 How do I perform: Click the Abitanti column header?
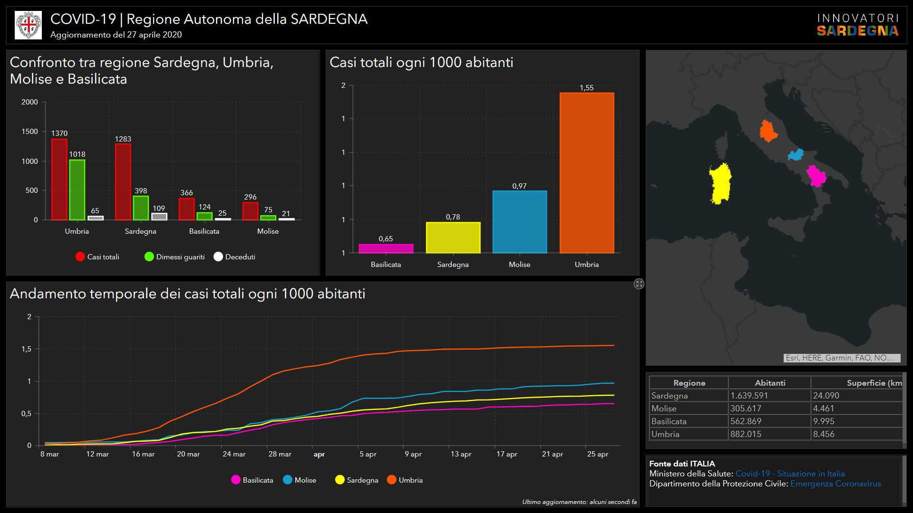(x=769, y=383)
